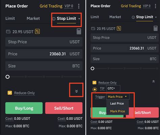
Task: Click info icon beside left Stop Limit
Action: (x=54, y=19)
